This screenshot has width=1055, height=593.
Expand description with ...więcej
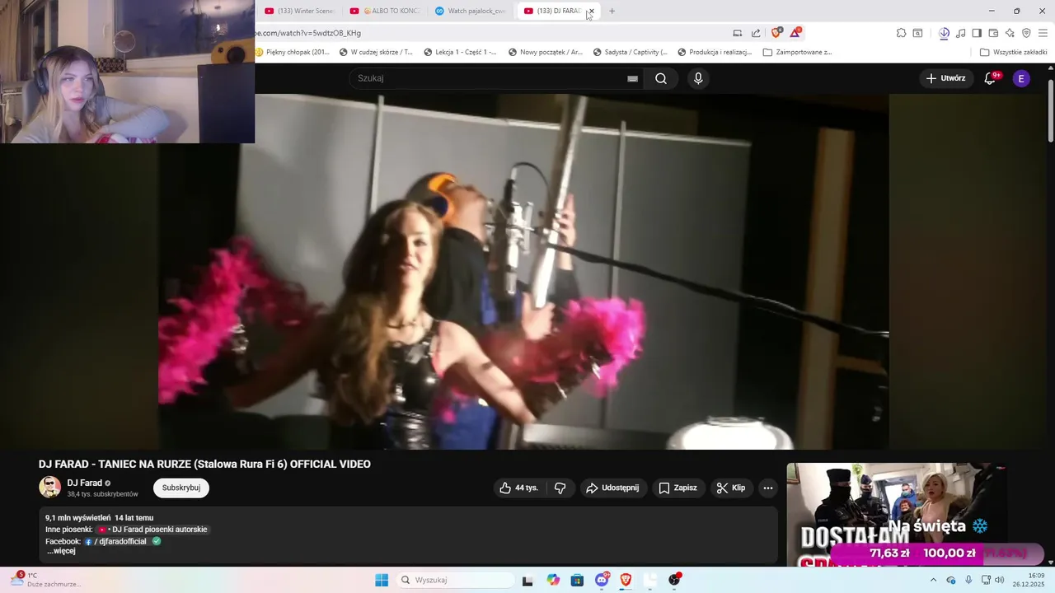tap(60, 550)
